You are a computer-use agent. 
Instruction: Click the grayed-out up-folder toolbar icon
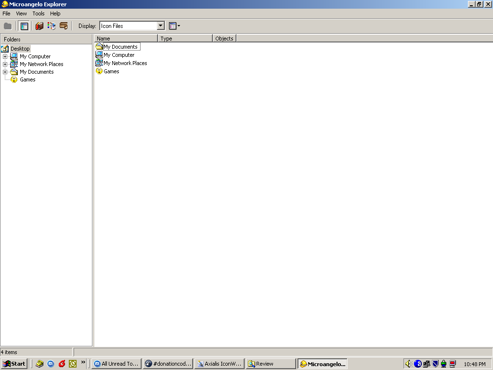point(8,26)
